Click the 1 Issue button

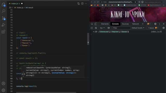pos(153,28)
